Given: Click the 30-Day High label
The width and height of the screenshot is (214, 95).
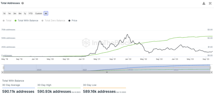Looking at the screenshot, I should click(x=44, y=85).
